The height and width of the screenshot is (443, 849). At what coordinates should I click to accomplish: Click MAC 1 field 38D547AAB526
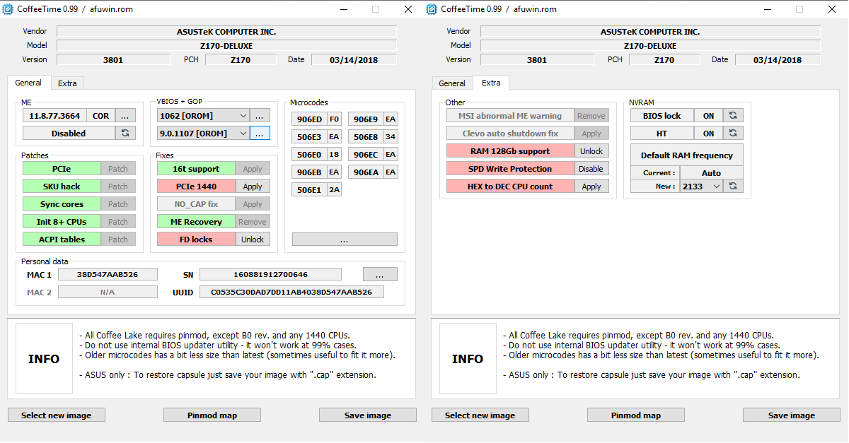[x=108, y=274]
